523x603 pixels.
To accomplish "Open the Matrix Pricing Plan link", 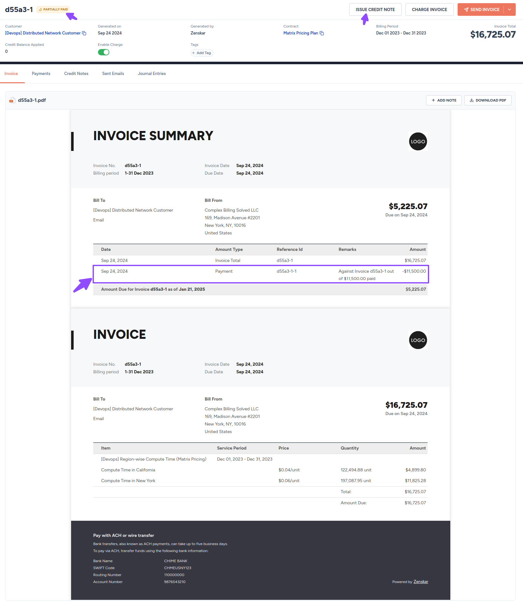I will (x=301, y=33).
